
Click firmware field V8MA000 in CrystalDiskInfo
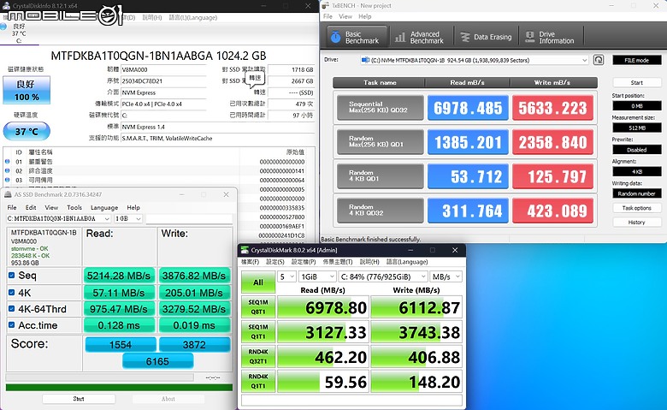tap(163, 69)
